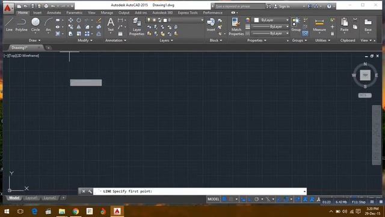The image size is (385, 217).
Task: Toggle polar tracking in status bar
Action: coord(257,200)
